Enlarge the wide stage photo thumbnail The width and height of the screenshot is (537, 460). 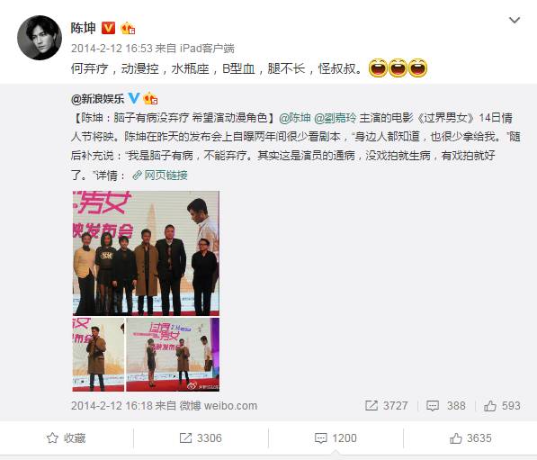pyautogui.click(x=173, y=355)
